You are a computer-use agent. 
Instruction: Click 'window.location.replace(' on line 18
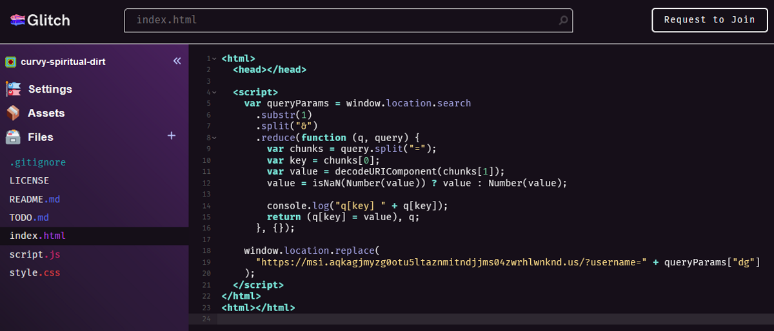(x=312, y=251)
